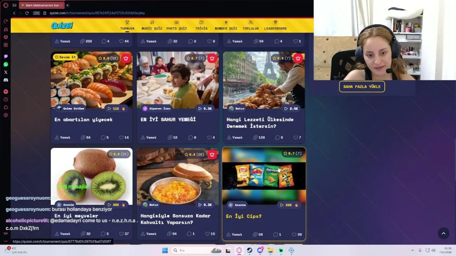The width and height of the screenshot is (456, 256).
Task: Open X (Twitter) in the Opera sidebar
Action: point(6,72)
